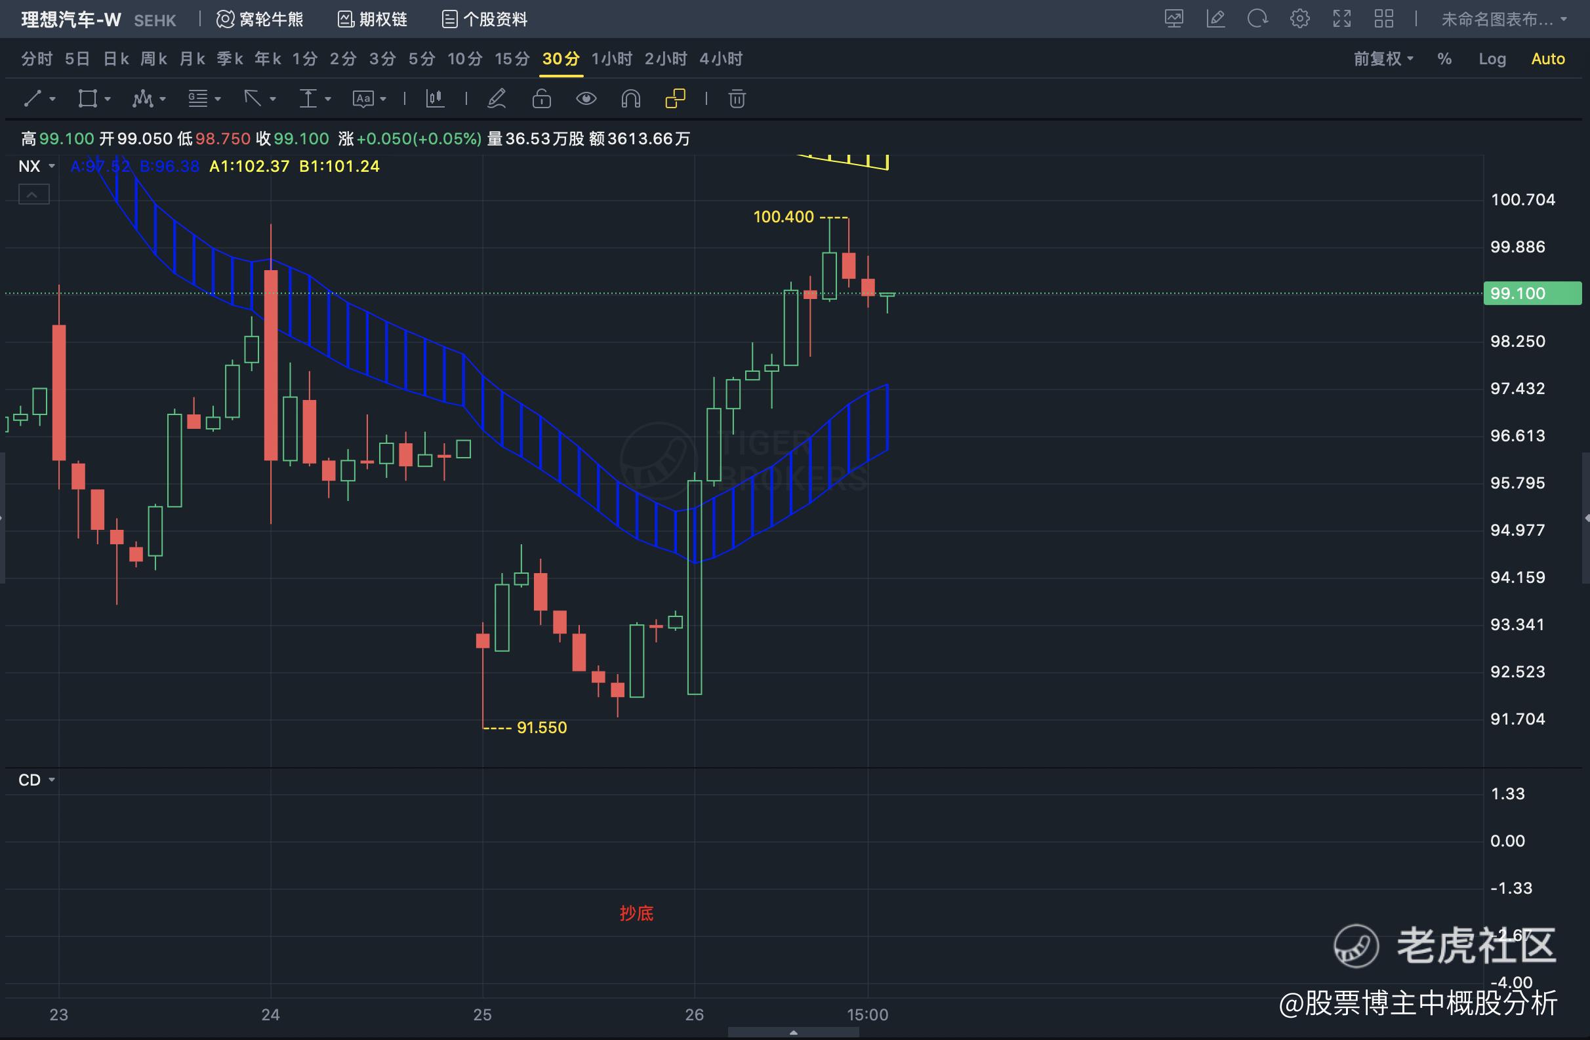Switch to 年k yearly candles tab

pyautogui.click(x=268, y=59)
